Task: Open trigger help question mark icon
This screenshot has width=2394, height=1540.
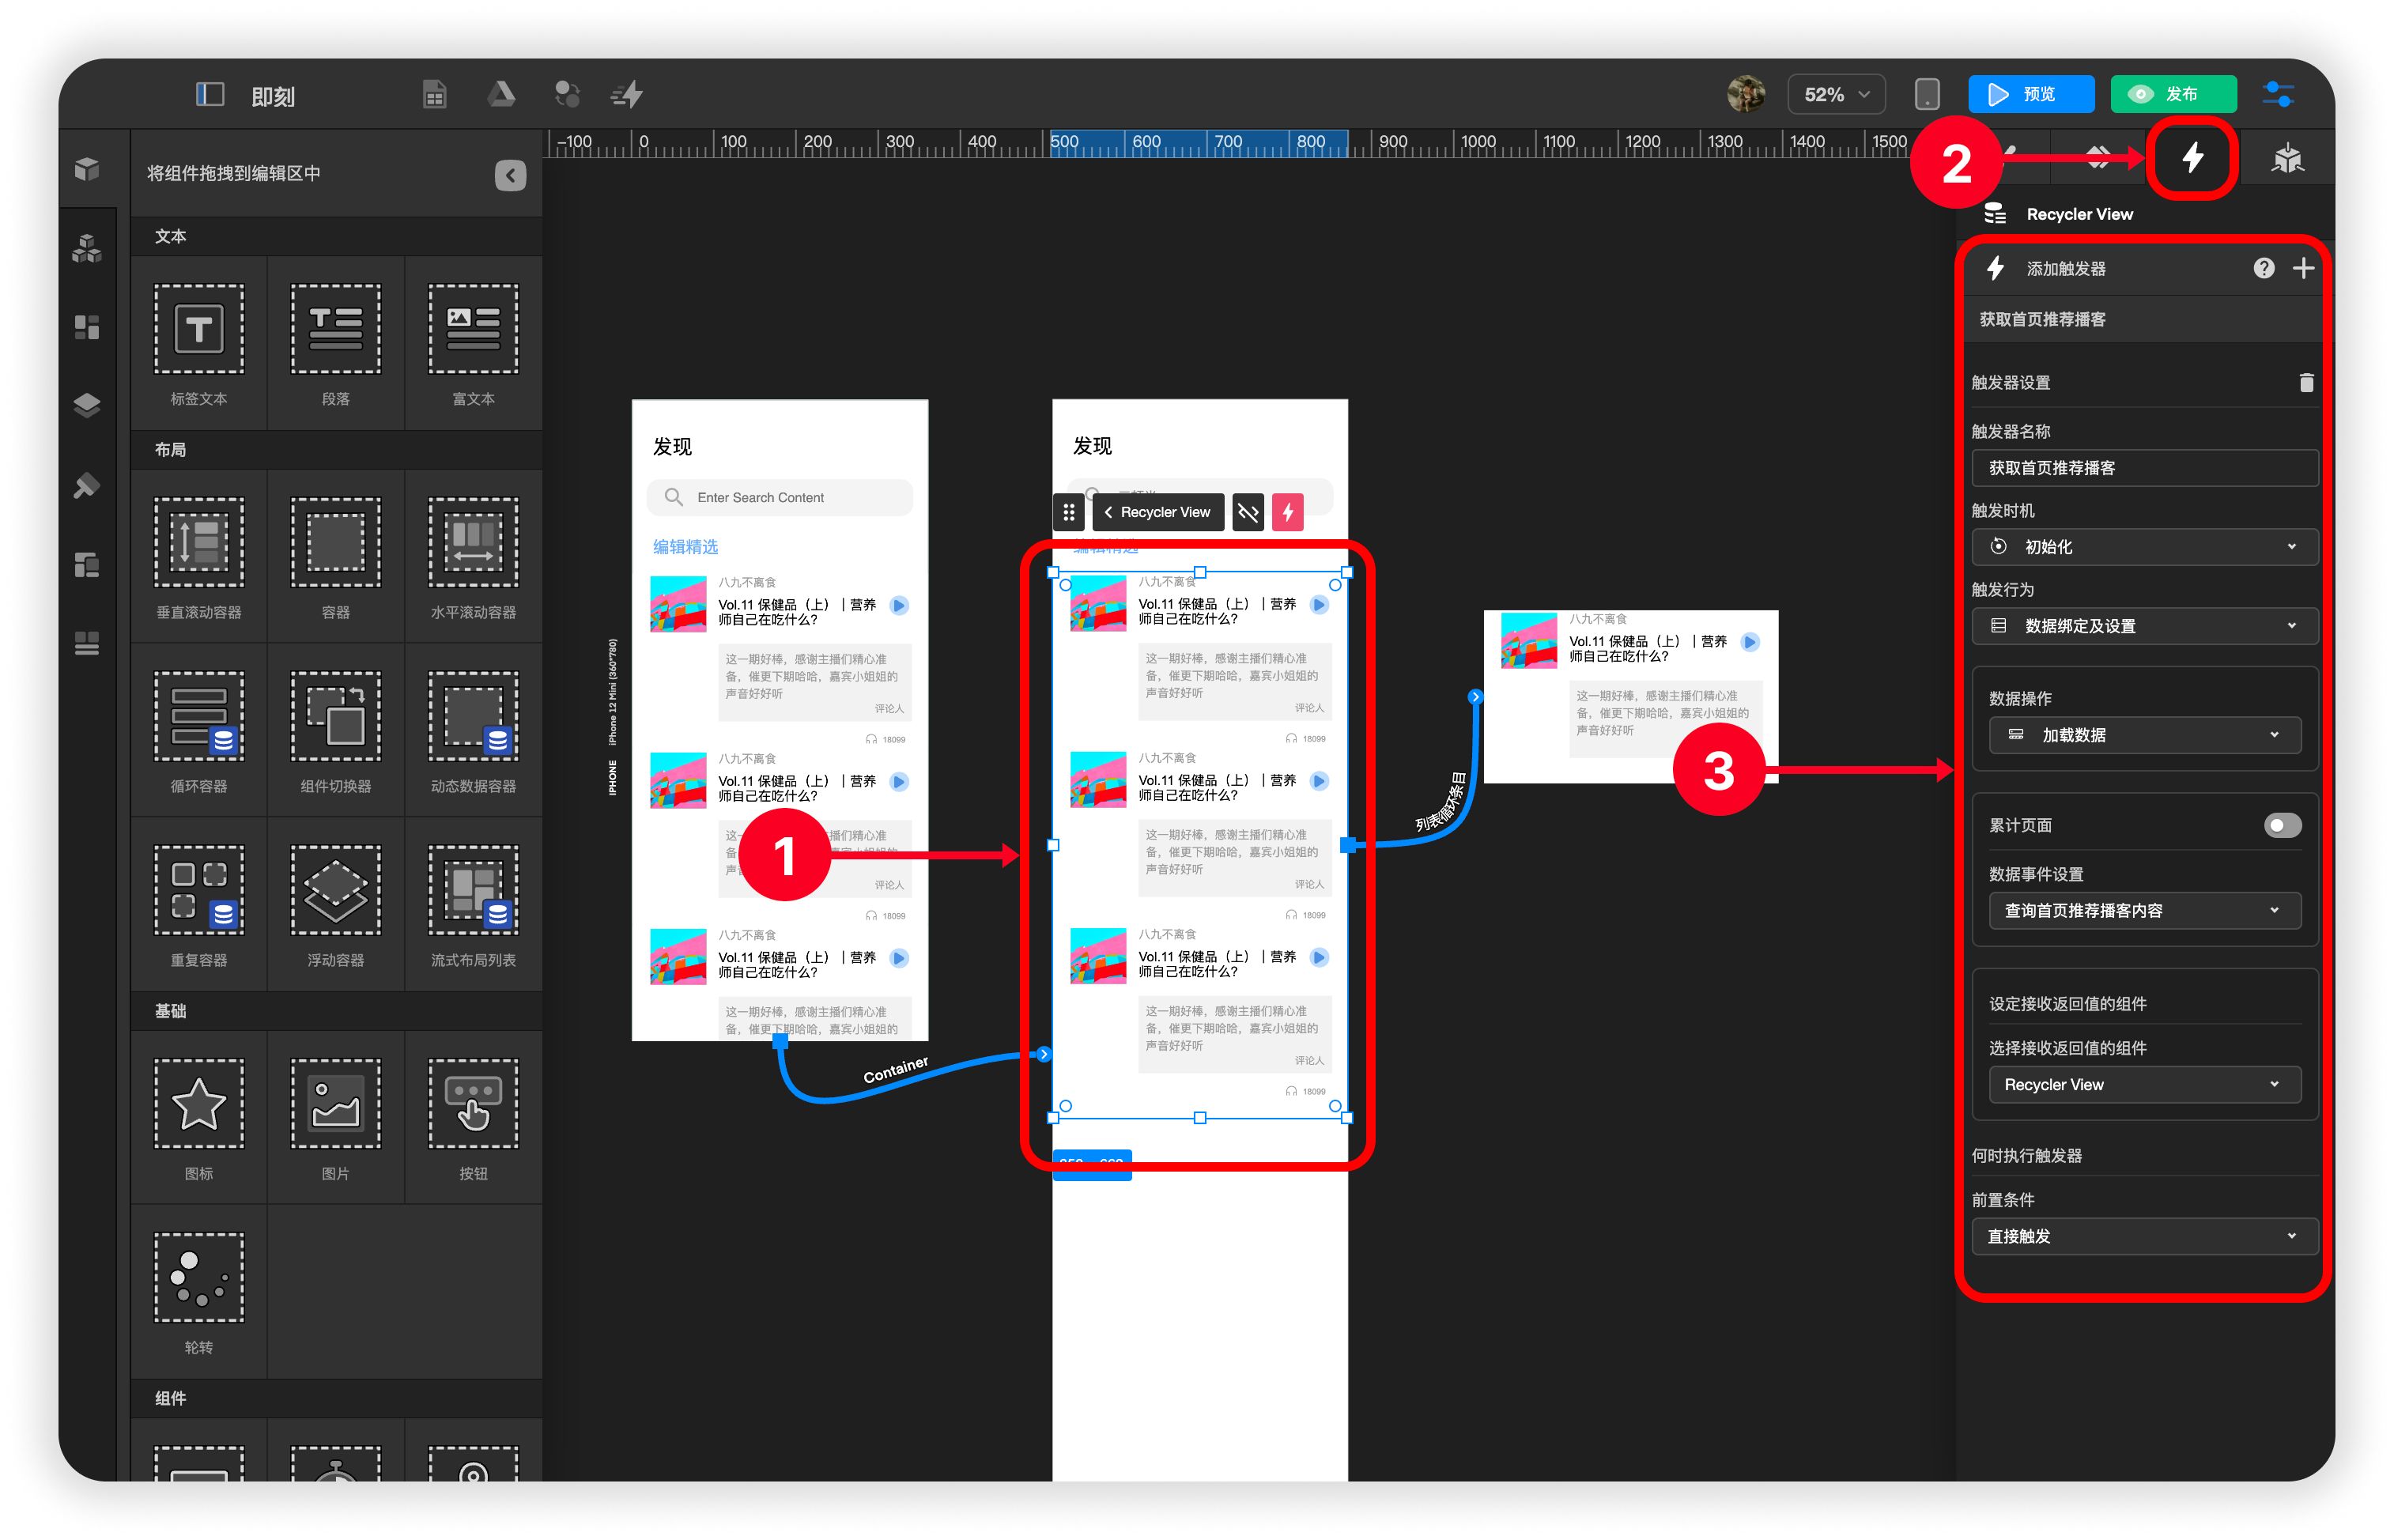Action: click(x=2263, y=268)
